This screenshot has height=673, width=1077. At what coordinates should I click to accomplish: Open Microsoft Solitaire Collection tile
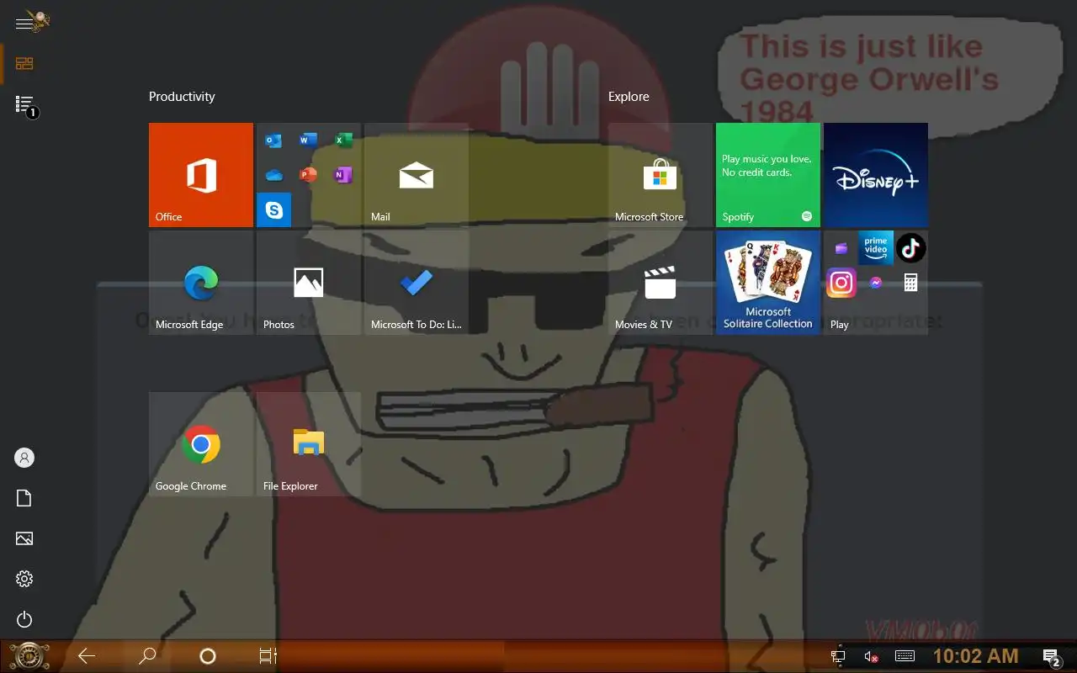click(768, 283)
